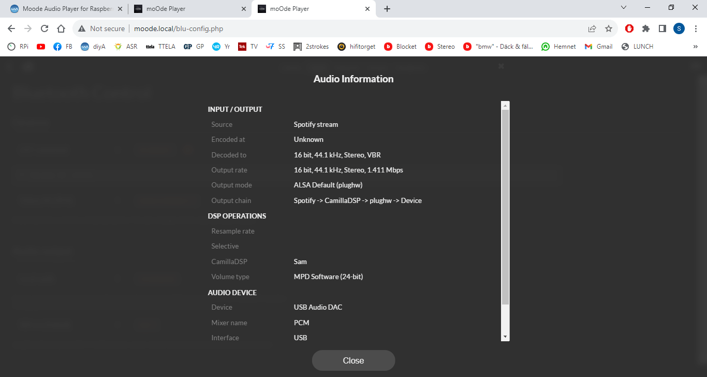Click the "DSP OPERATIONS" section heading

click(x=237, y=216)
